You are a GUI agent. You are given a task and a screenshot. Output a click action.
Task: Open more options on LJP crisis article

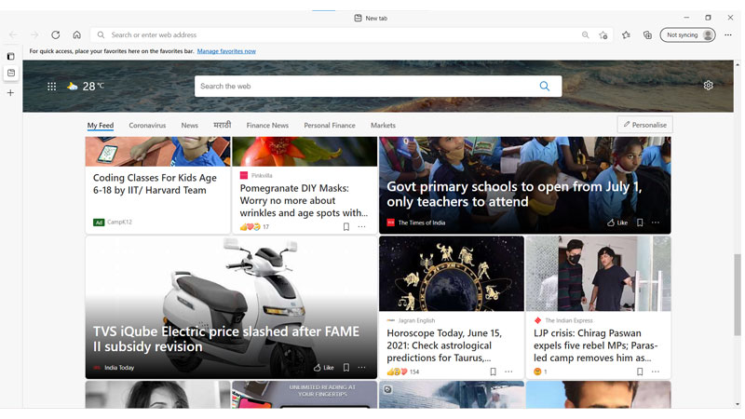656,372
